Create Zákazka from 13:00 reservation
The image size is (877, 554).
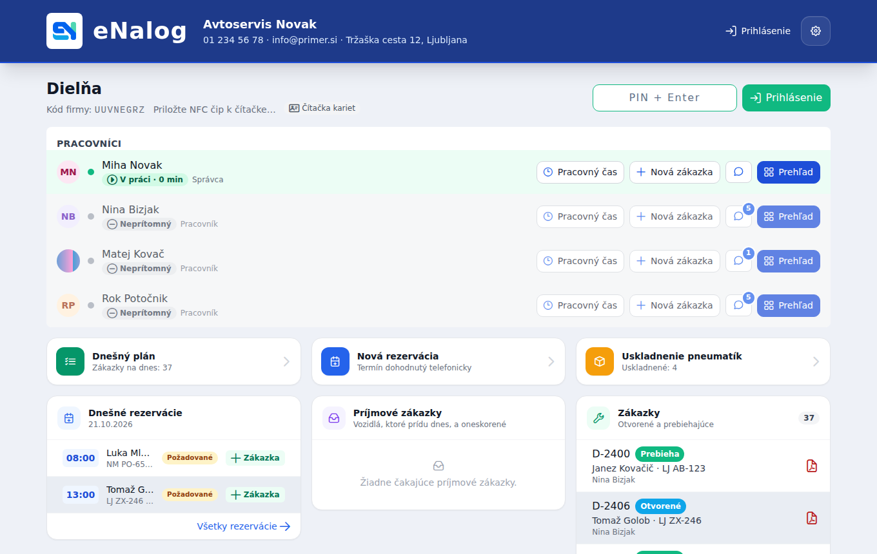pyautogui.click(x=255, y=495)
